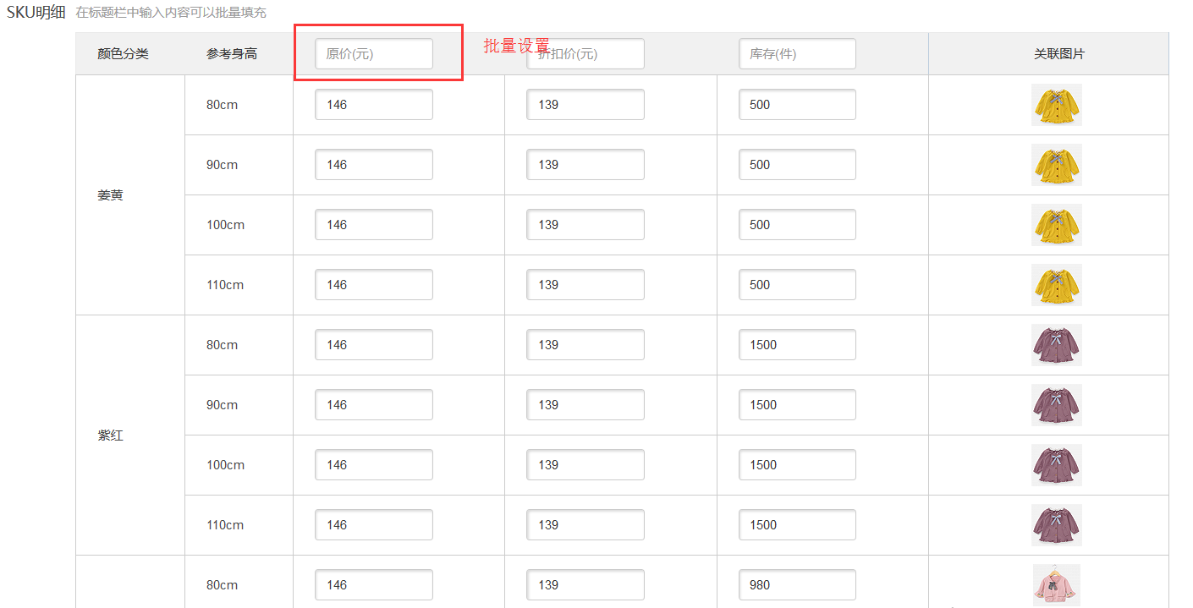Open the 姜黄 100cm product thumbnail
The width and height of the screenshot is (1193, 608).
1056,225
